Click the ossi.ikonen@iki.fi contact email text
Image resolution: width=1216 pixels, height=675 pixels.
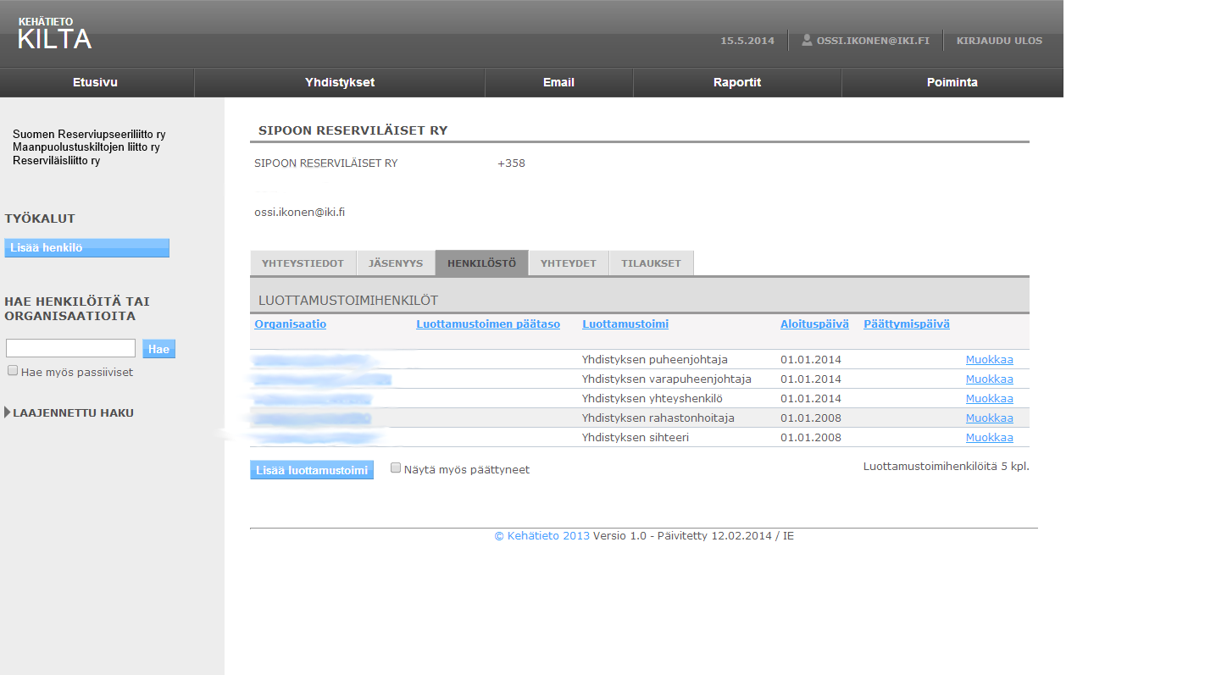(x=299, y=213)
